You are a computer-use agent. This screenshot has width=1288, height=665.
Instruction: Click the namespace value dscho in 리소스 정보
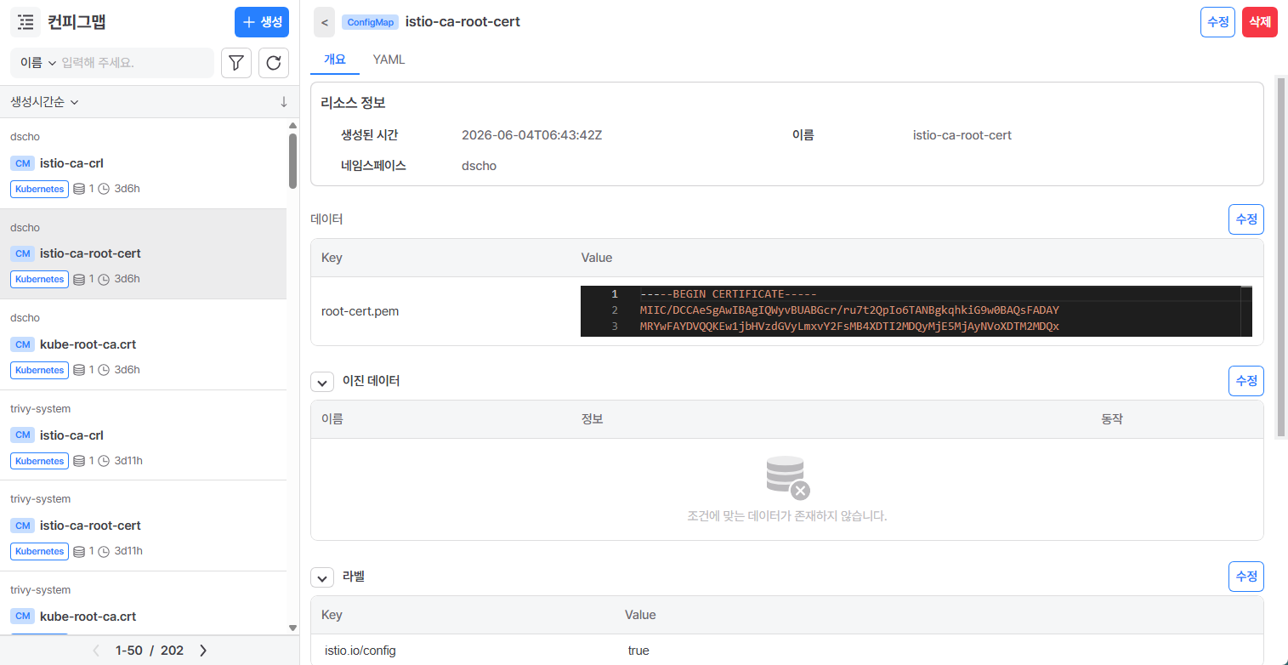(x=479, y=166)
